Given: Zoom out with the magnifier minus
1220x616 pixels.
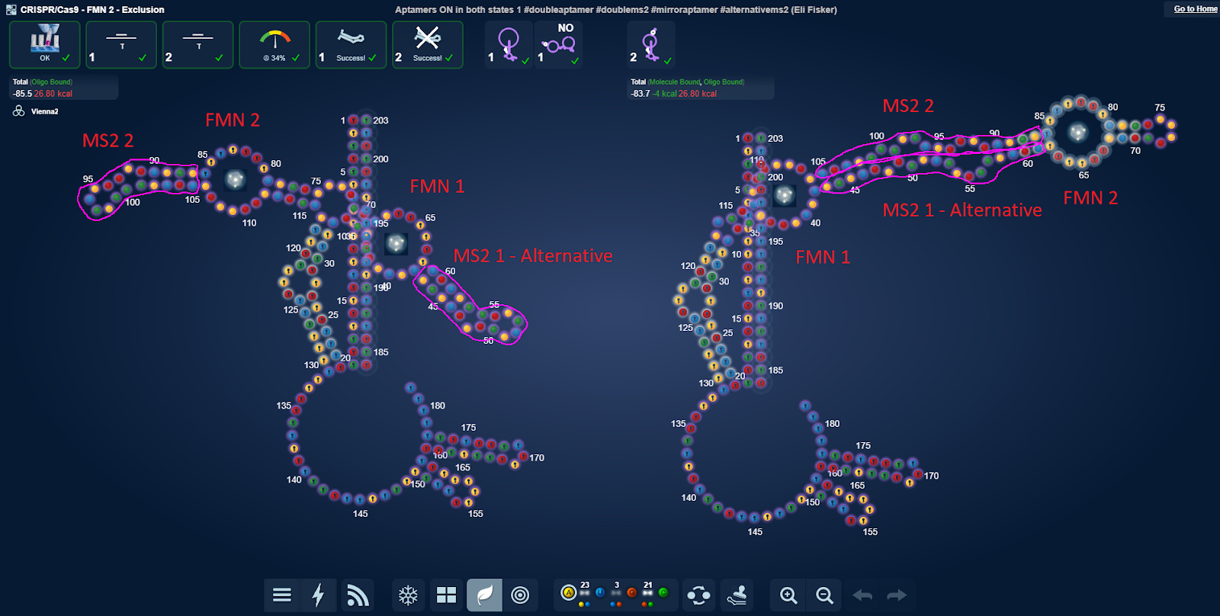Looking at the screenshot, I should [824, 595].
